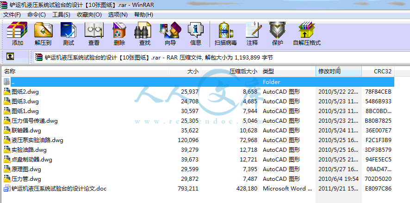Click packed size 428,180

(x=247, y=188)
